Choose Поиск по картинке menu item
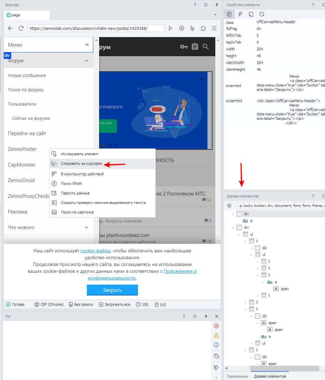The image size is (325, 380). [x=102, y=212]
